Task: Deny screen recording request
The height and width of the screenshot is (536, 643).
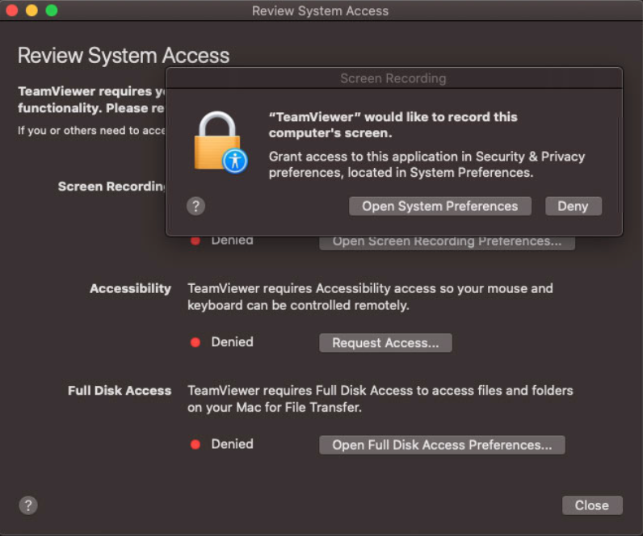Action: 574,206
